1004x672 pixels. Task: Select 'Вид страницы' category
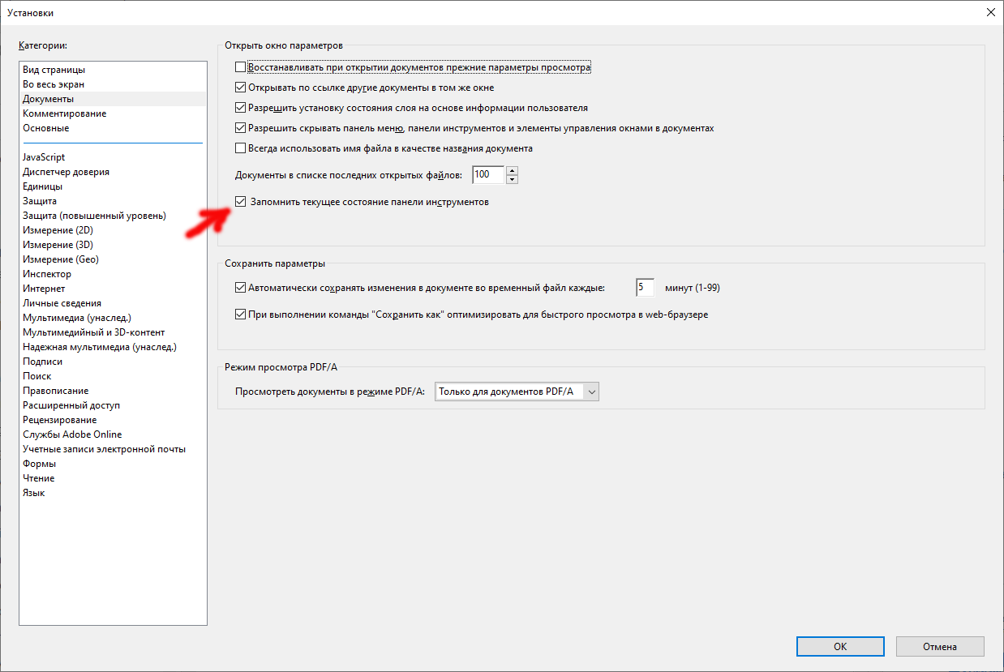pyautogui.click(x=113, y=70)
